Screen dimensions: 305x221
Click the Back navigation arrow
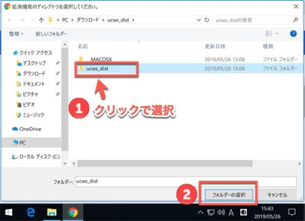click(x=10, y=20)
